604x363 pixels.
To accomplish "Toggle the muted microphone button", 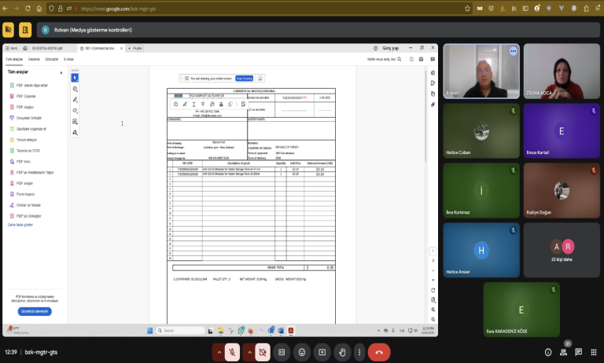I will pos(233,352).
